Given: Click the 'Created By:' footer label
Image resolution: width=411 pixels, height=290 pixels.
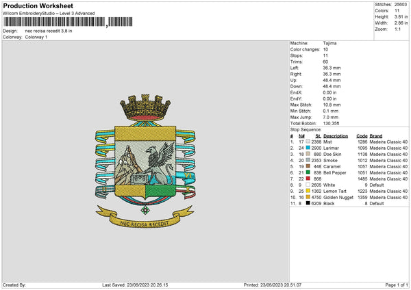Looking at the screenshot, I should (14, 285).
